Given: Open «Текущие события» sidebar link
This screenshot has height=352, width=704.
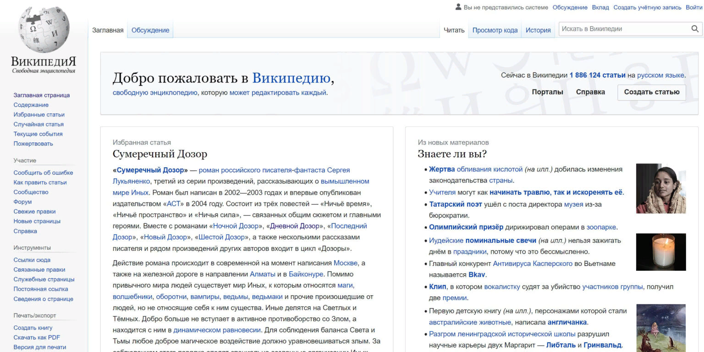Looking at the screenshot, I should click(x=38, y=134).
